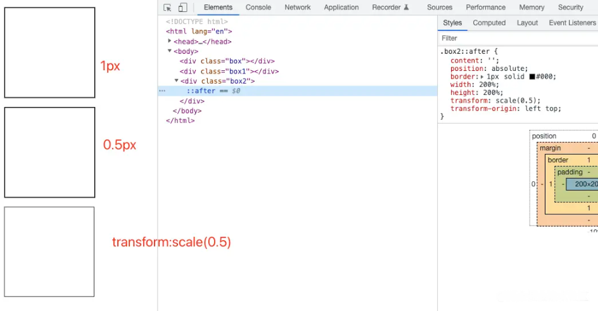Open the Layout subtab
Viewport: 598px width, 311px height.
tap(527, 23)
